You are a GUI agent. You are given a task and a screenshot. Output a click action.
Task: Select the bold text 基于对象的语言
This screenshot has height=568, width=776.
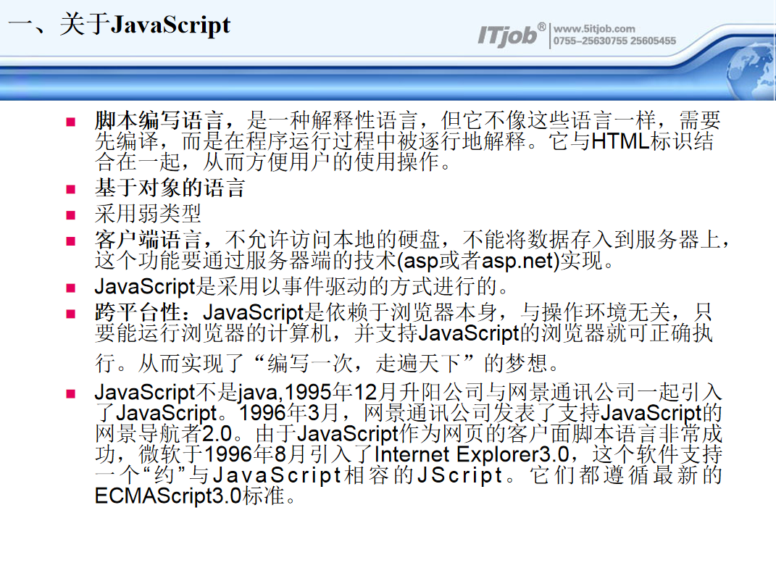170,190
